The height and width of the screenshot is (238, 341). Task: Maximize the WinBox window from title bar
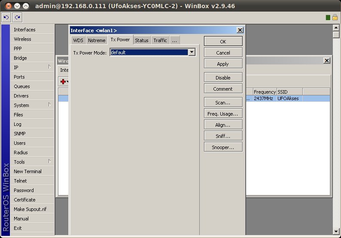(x=26, y=6)
